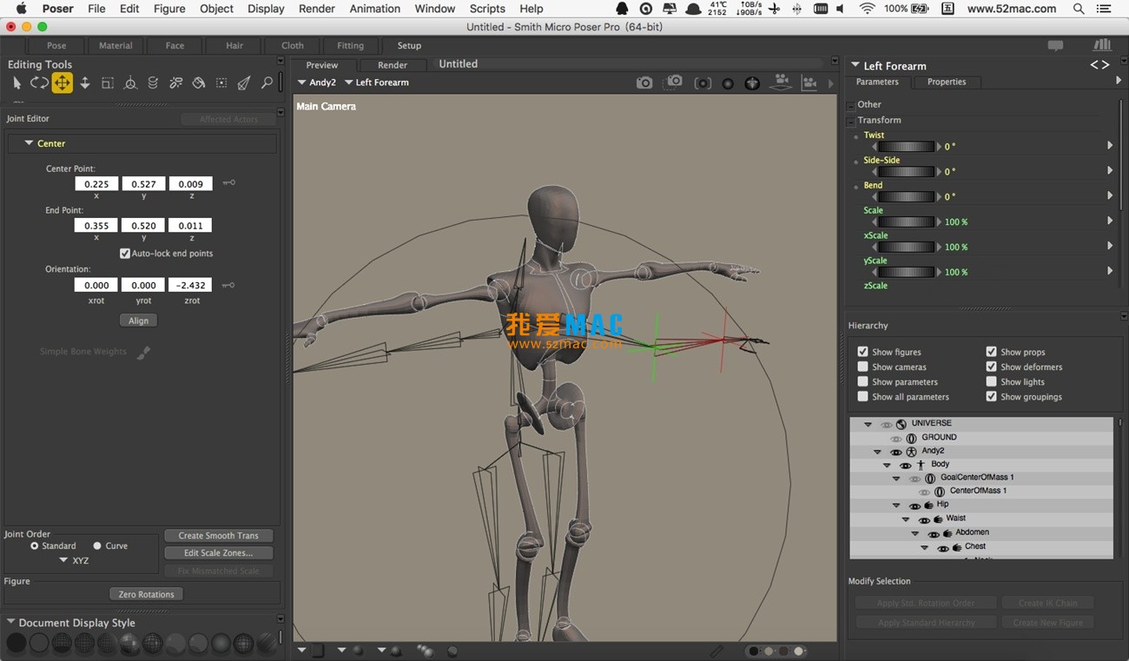Select the magnifier View Magnifier tool

[267, 83]
